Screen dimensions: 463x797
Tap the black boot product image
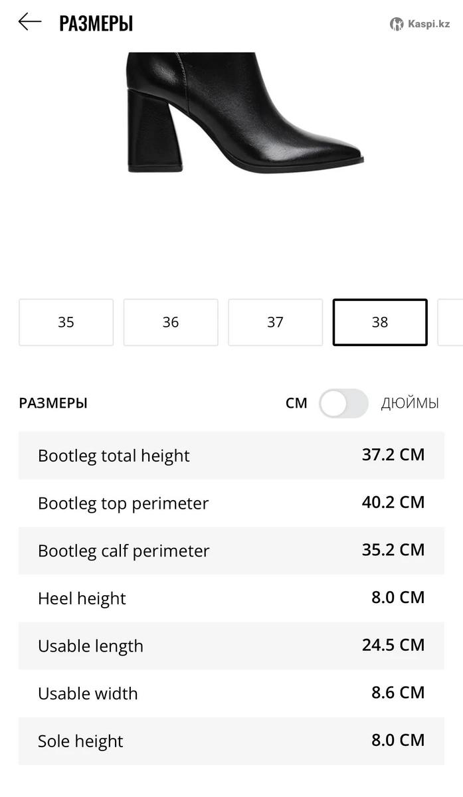[x=244, y=113]
